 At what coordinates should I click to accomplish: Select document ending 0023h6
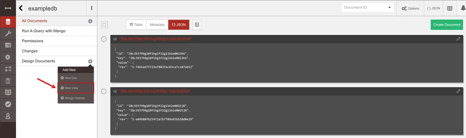(x=104, y=39)
